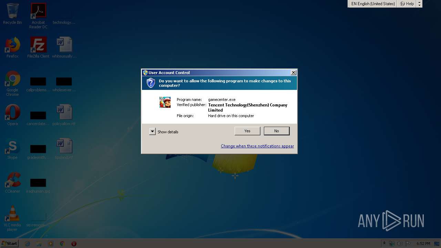Launch VLC media player shortcut
This screenshot has width=441, height=248.
tap(12, 218)
